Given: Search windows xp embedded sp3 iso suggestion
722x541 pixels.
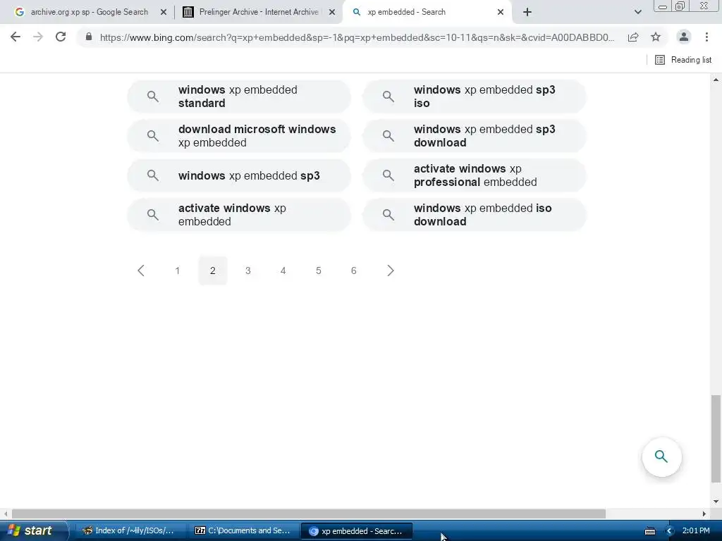Looking at the screenshot, I should click(475, 97).
